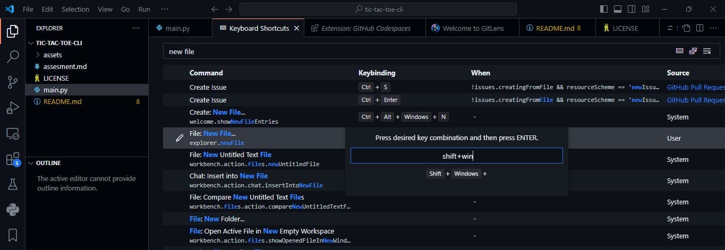The height and width of the screenshot is (250, 725).
Task: Open the title bar menu overflow ellipsis
Action: coord(165,10)
